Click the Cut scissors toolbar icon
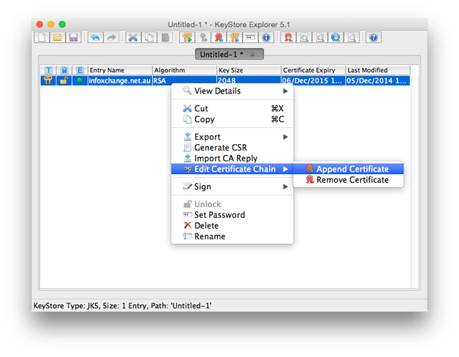 [133, 38]
